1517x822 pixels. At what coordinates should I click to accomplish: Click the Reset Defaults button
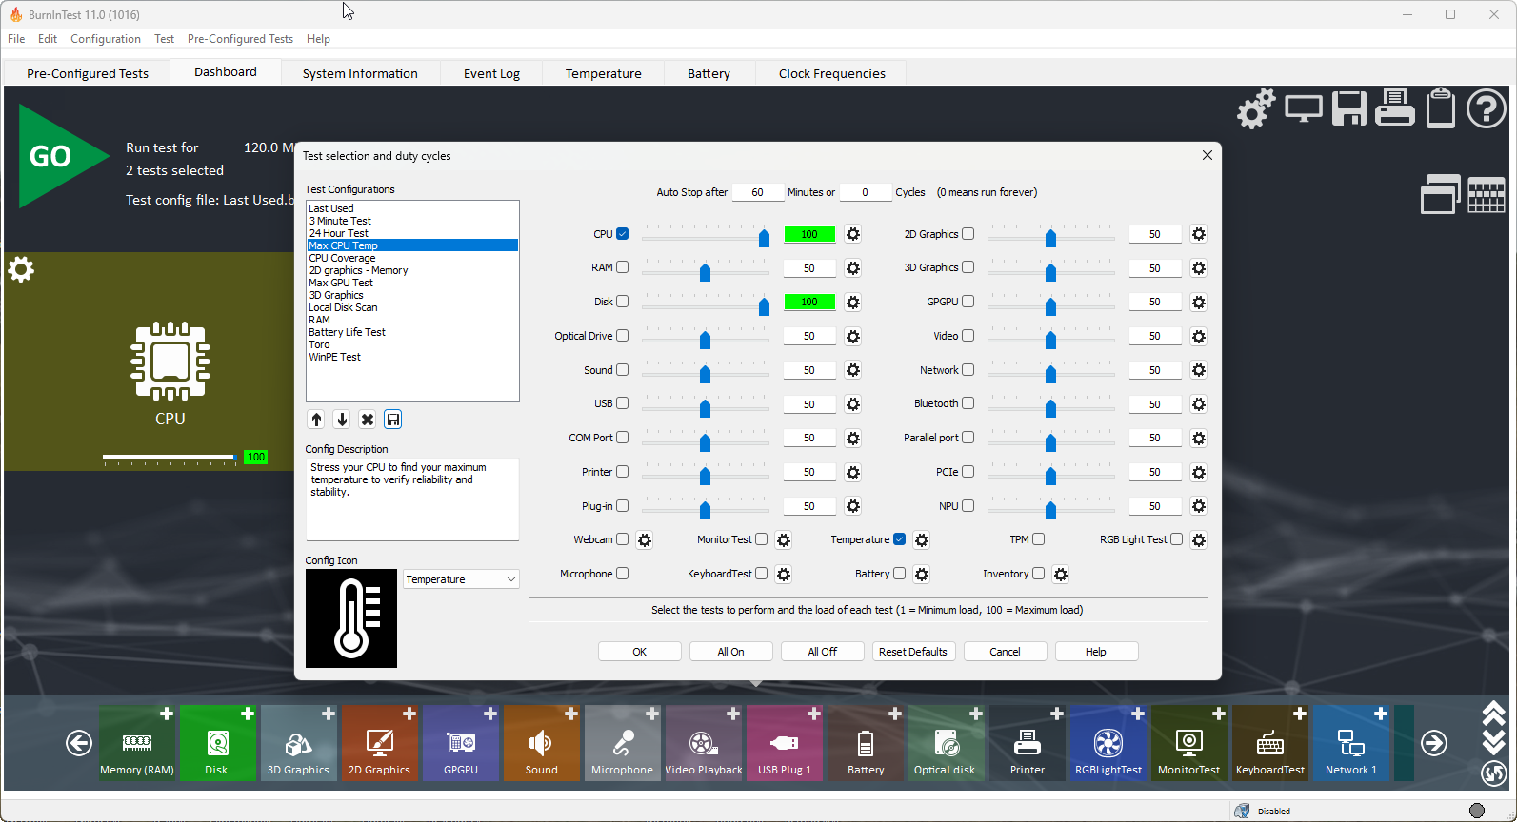914,652
